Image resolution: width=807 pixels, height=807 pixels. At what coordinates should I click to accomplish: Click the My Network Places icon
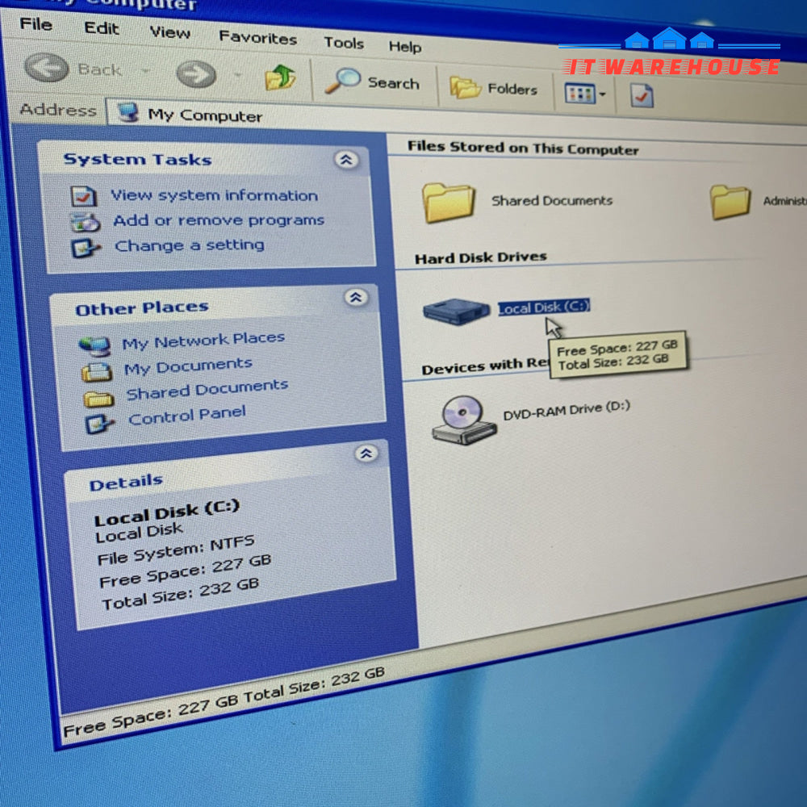pyautogui.click(x=95, y=346)
